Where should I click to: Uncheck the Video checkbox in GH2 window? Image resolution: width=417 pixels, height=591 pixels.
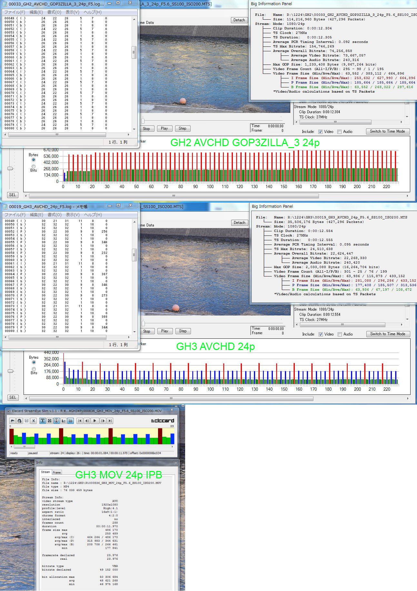(x=320, y=132)
